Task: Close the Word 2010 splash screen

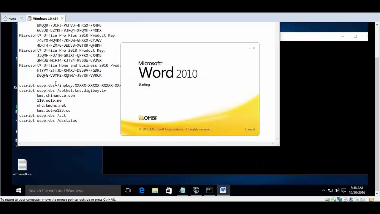Action: point(254,48)
